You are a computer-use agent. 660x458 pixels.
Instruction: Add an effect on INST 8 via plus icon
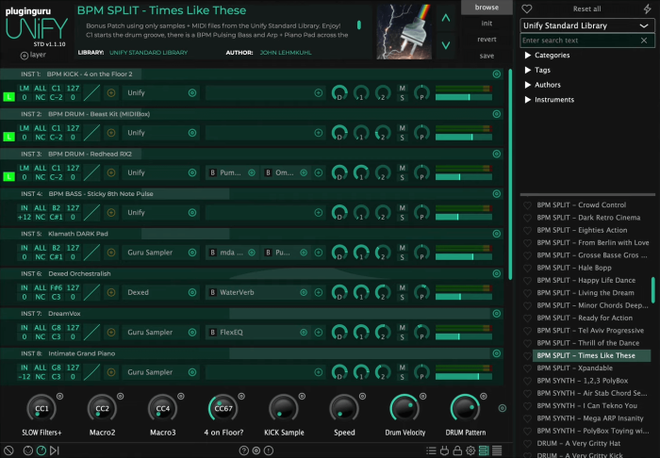pyautogui.click(x=319, y=372)
